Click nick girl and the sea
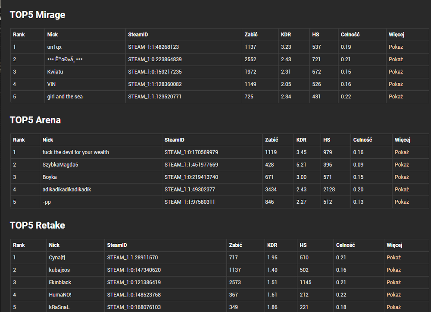Viewport: 431px width, 312px height. point(65,97)
